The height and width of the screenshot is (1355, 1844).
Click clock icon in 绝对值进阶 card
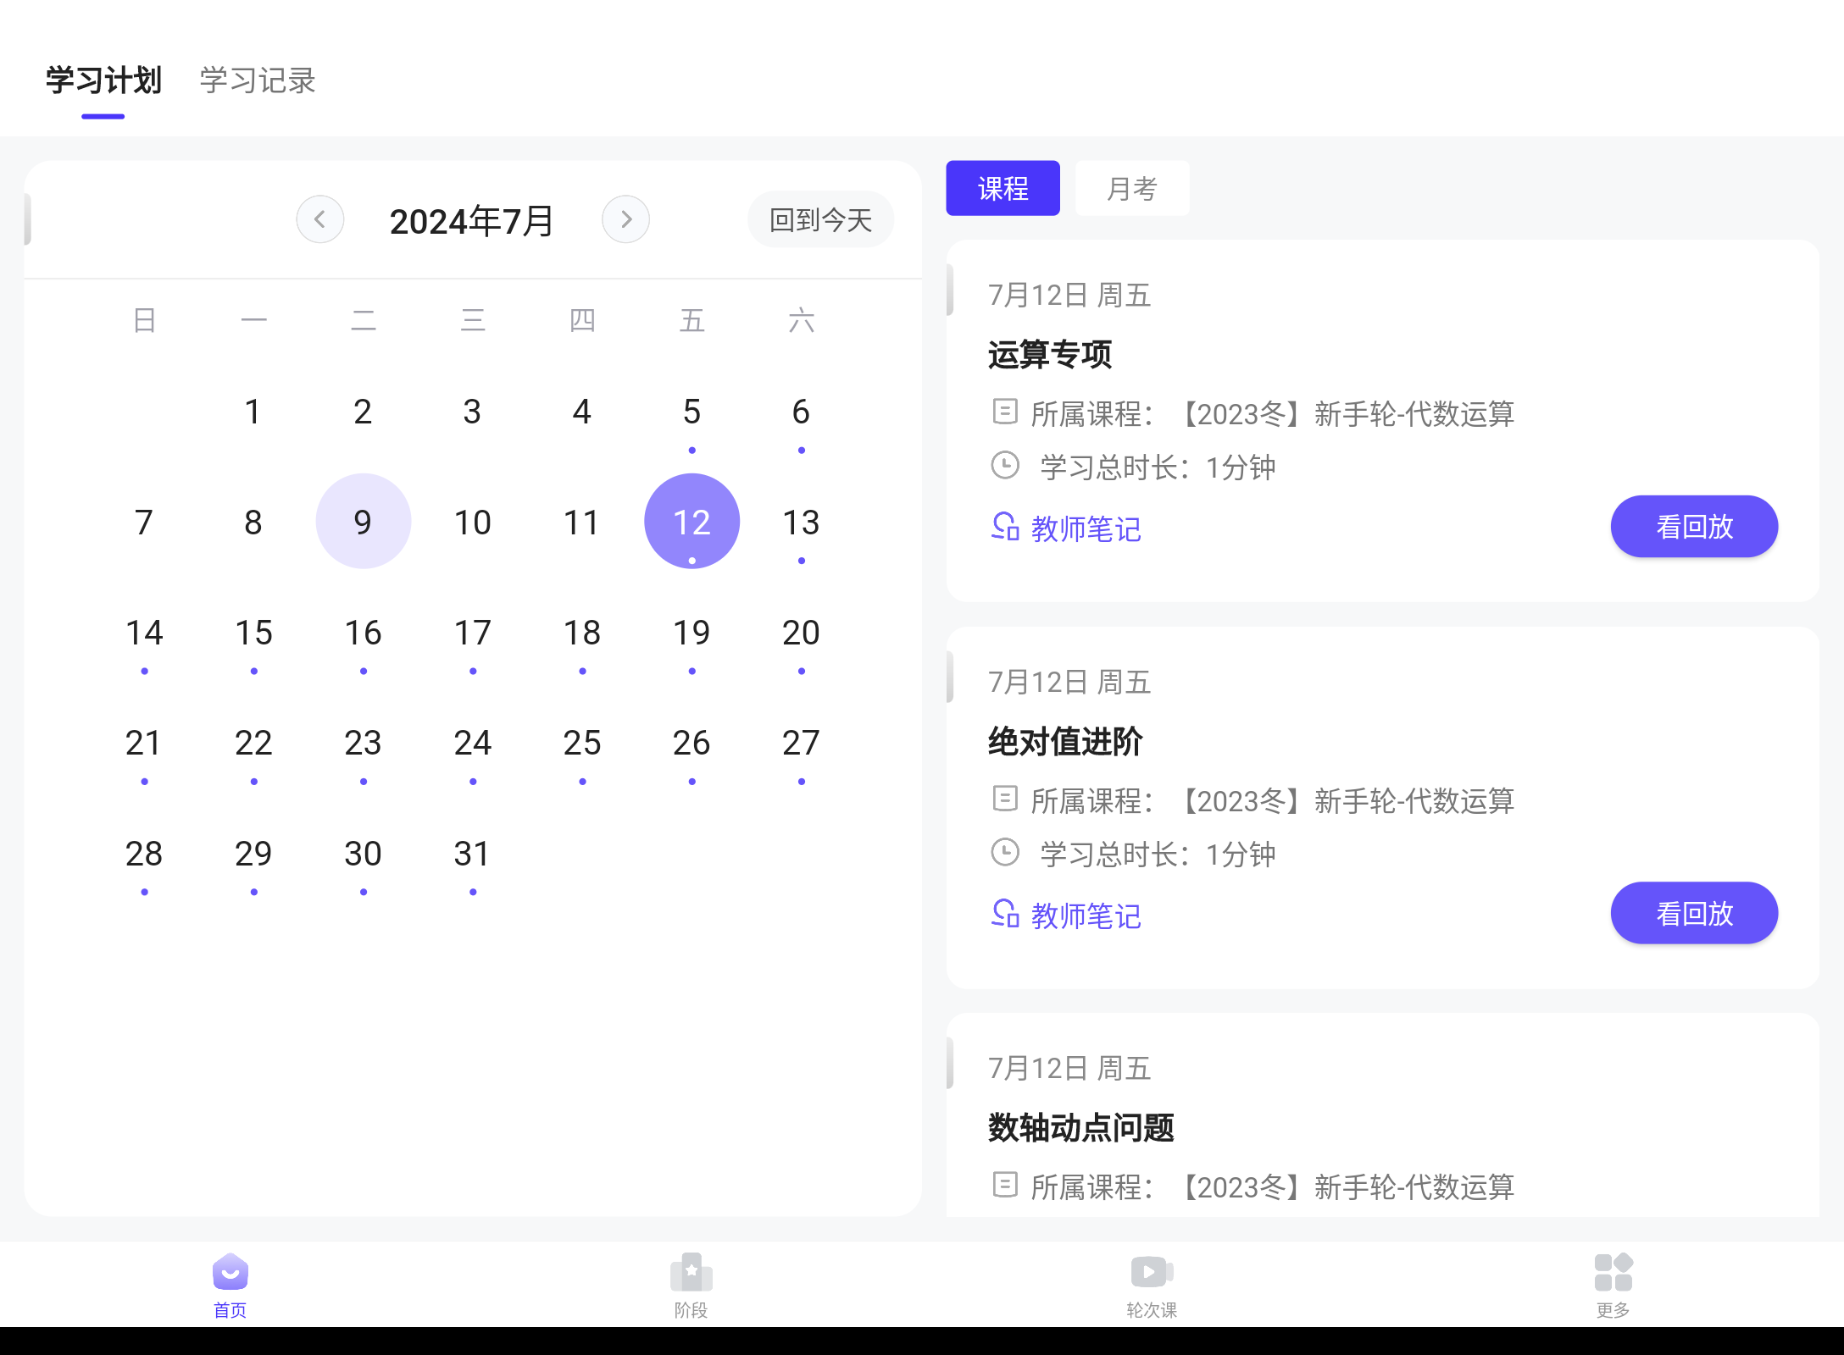tap(1005, 852)
